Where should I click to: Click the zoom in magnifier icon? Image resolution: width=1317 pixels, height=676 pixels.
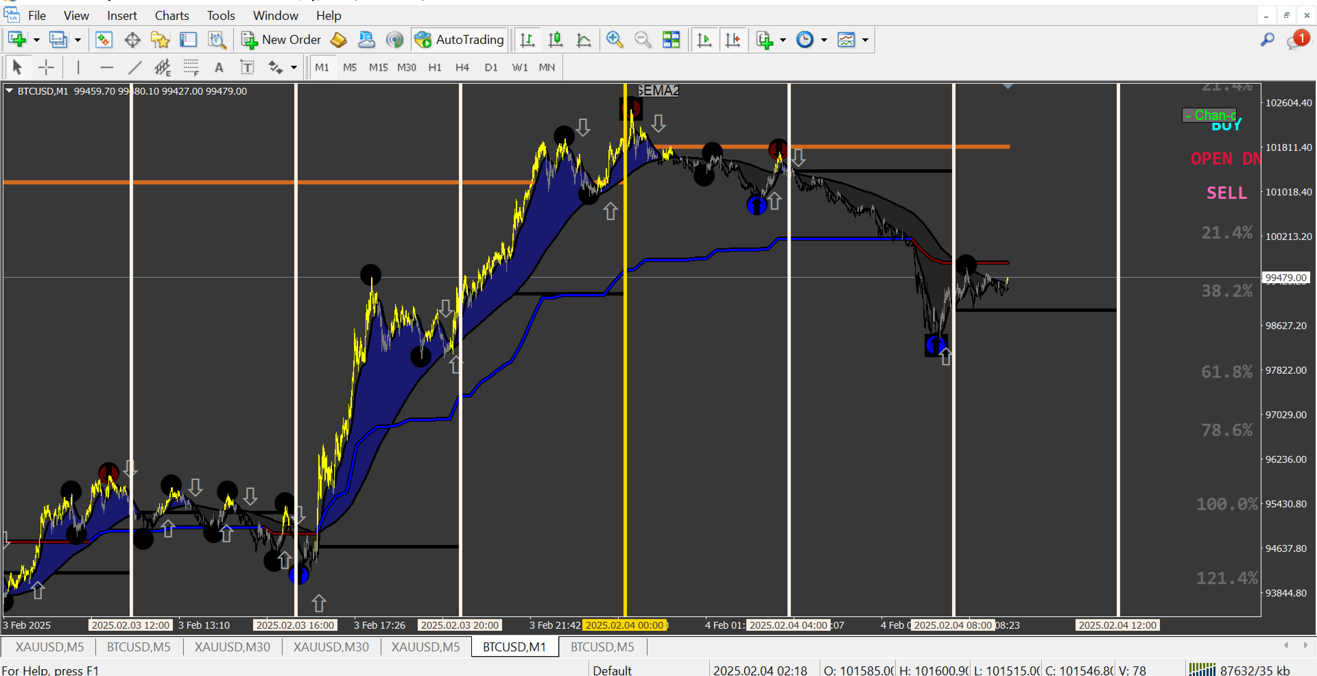pyautogui.click(x=614, y=39)
